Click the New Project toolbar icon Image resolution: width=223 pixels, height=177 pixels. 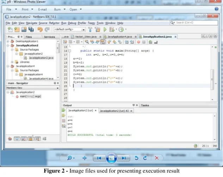[x=17, y=30]
